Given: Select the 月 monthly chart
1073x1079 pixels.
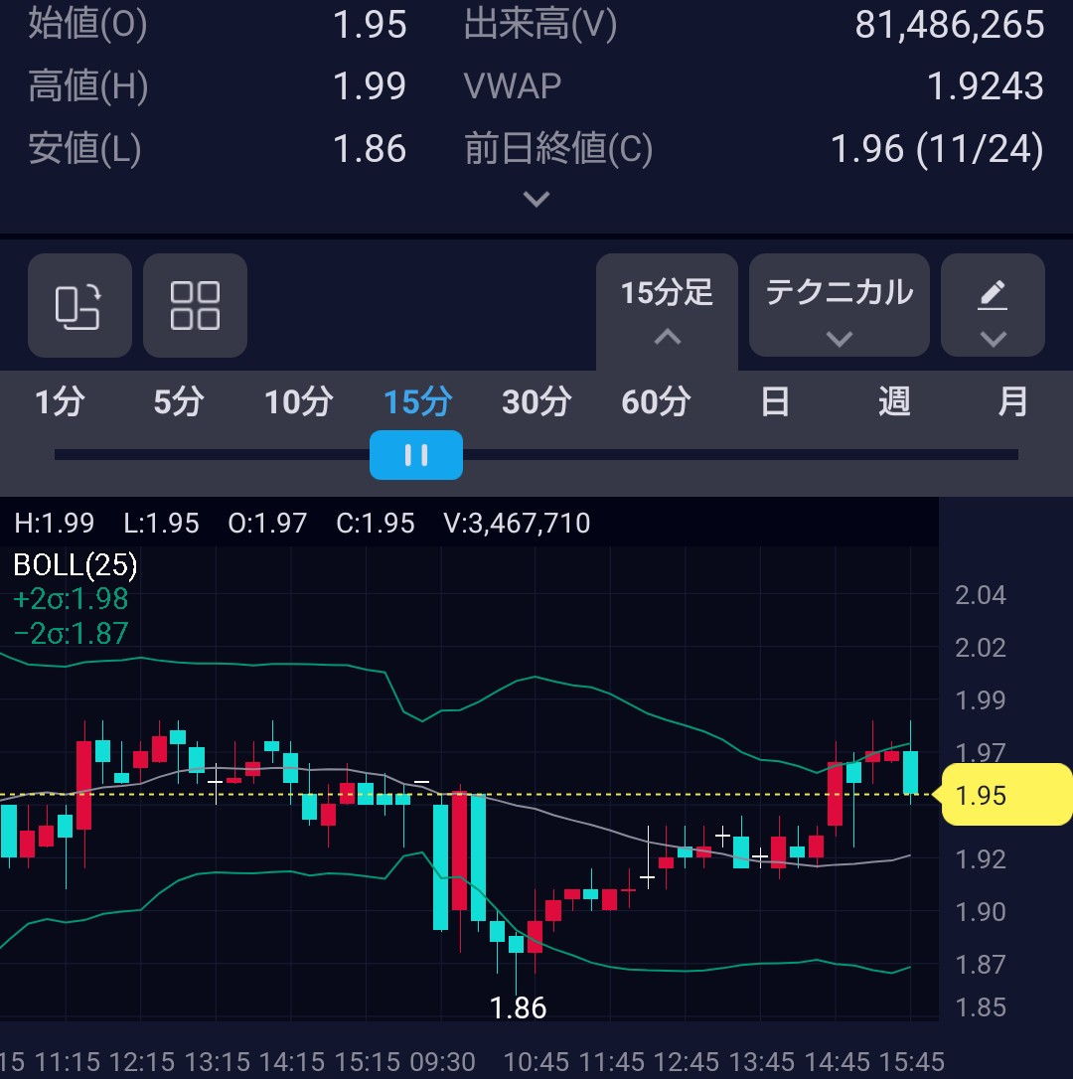Looking at the screenshot, I should [x=1012, y=402].
